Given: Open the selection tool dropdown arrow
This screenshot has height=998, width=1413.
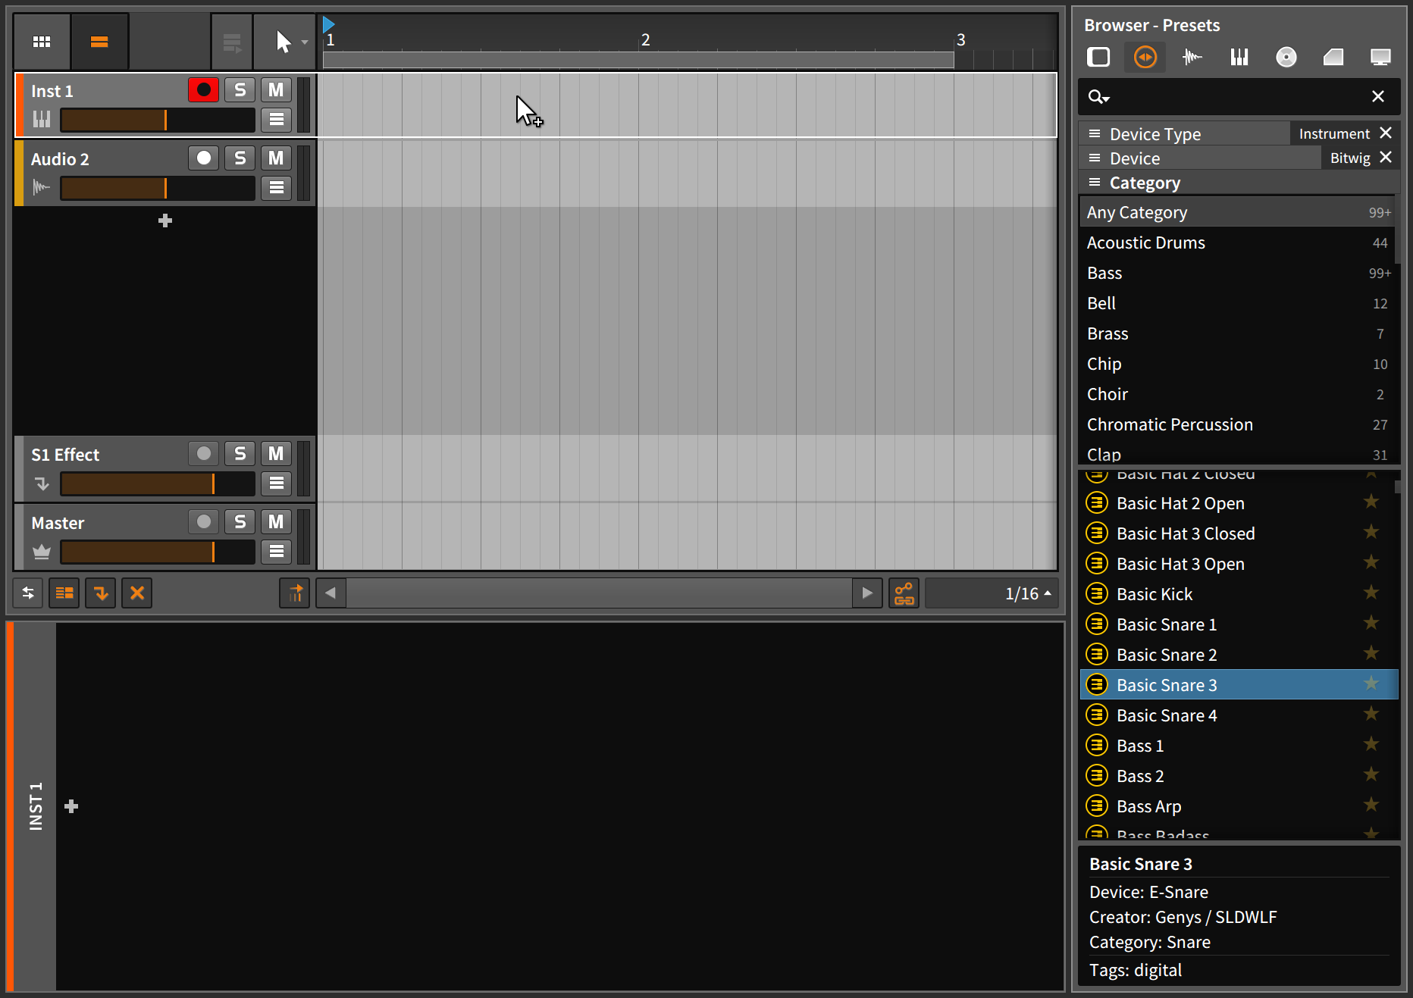Looking at the screenshot, I should point(305,42).
